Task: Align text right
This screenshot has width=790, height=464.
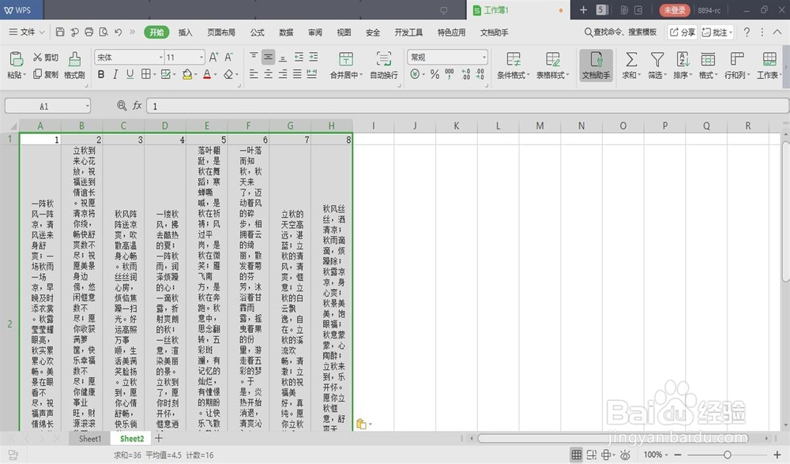Action: [x=283, y=74]
